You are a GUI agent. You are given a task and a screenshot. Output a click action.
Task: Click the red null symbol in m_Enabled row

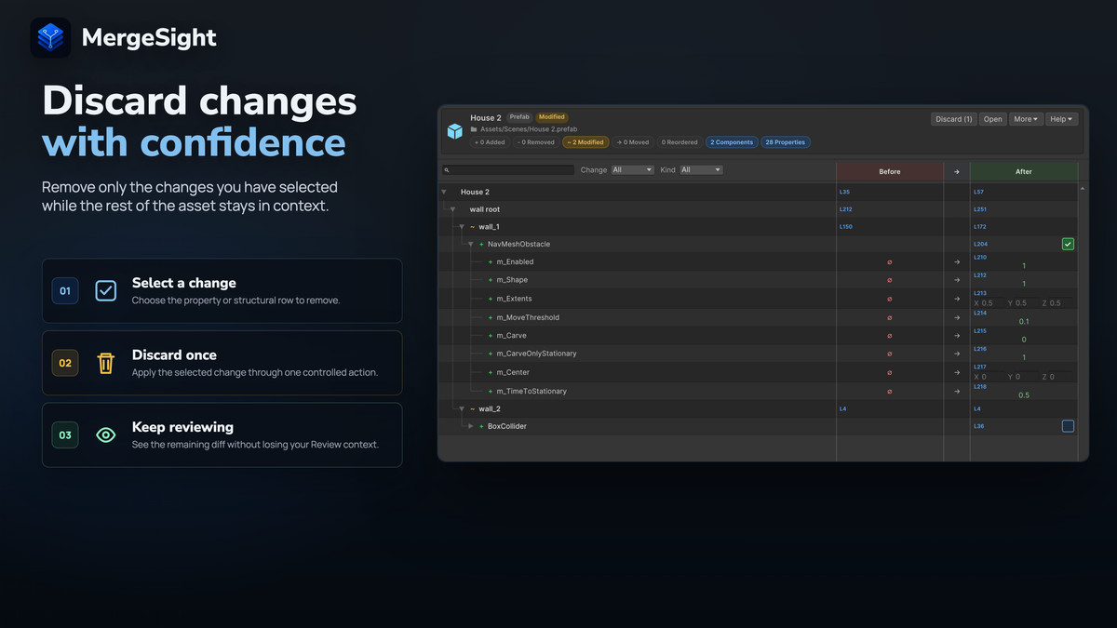[890, 262]
